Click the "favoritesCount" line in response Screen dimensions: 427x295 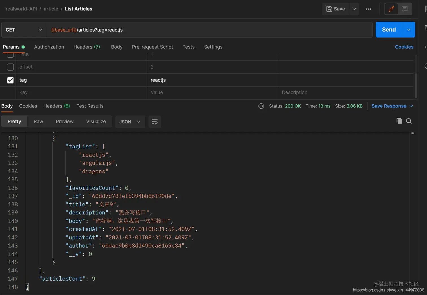pyautogui.click(x=98, y=188)
